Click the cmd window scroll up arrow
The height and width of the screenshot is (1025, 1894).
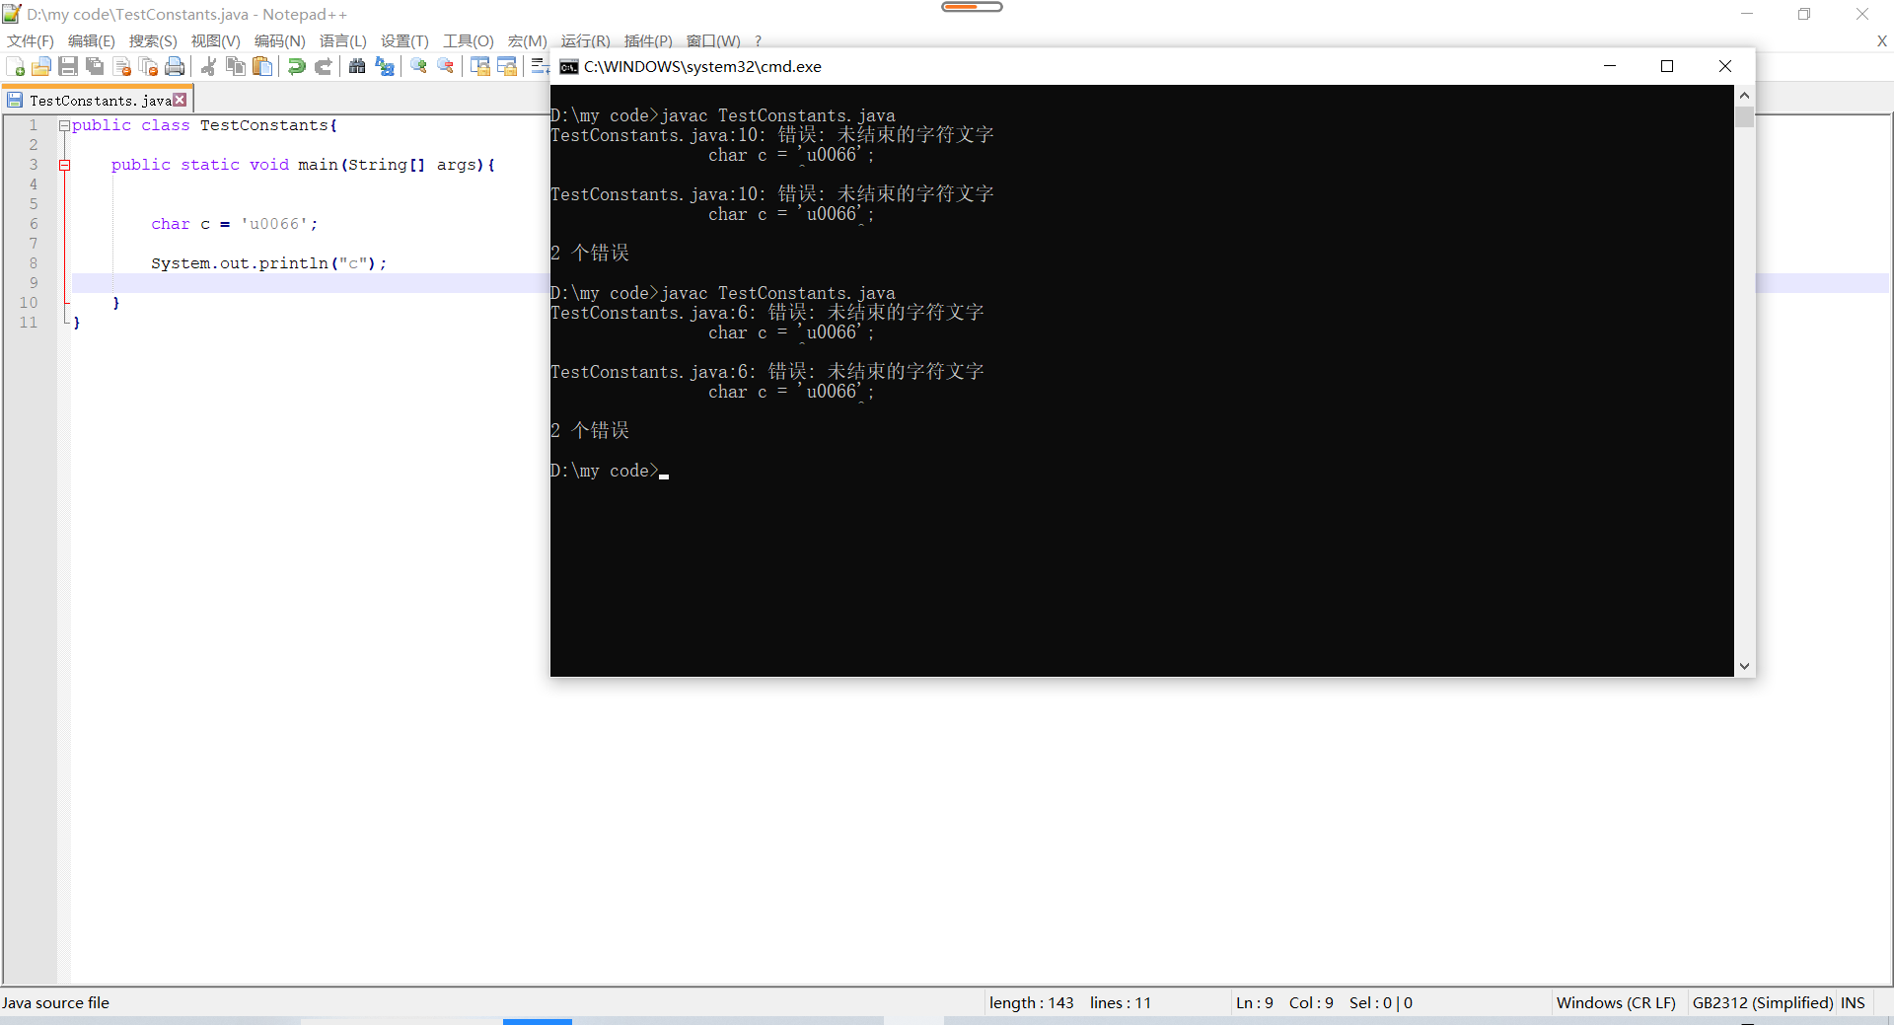click(1744, 95)
